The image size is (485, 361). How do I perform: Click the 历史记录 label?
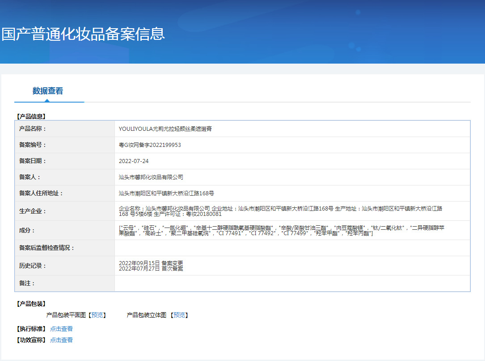coord(33,266)
